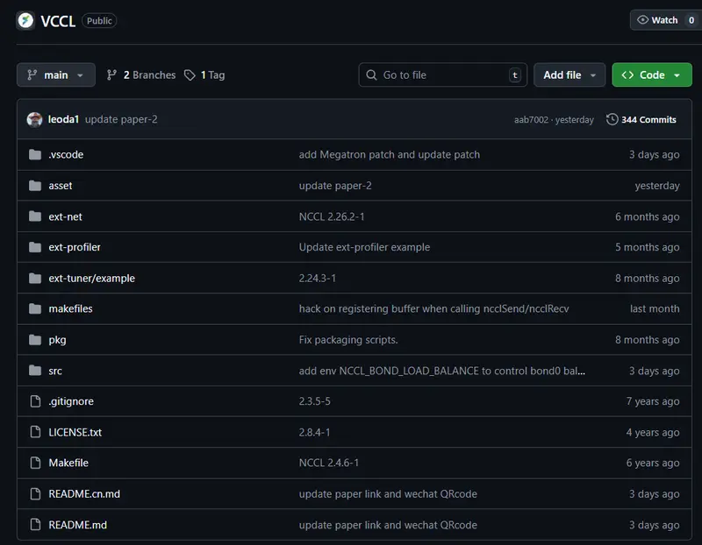Click the branch icon beside 2 Branches

pos(111,75)
